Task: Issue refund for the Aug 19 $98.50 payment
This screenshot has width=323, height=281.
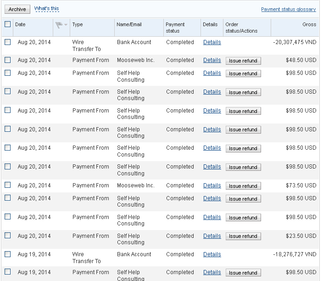Action: pyautogui.click(x=243, y=273)
